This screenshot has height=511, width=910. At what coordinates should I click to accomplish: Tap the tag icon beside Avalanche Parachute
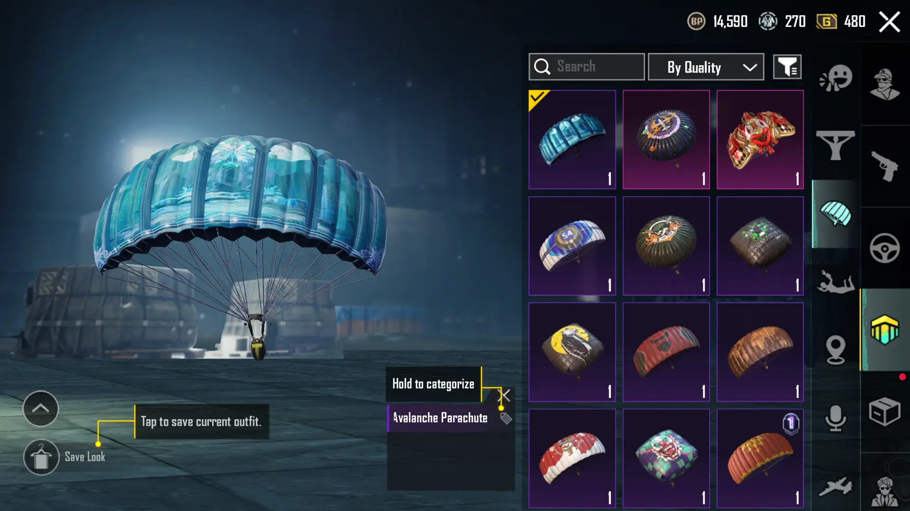pos(506,418)
